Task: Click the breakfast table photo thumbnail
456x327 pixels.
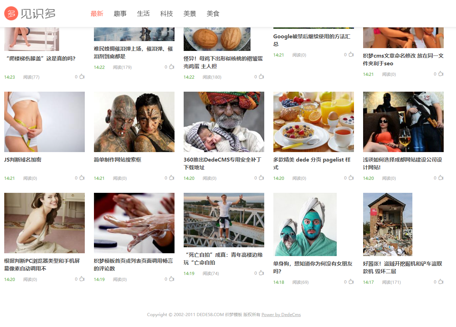Action: click(313, 122)
